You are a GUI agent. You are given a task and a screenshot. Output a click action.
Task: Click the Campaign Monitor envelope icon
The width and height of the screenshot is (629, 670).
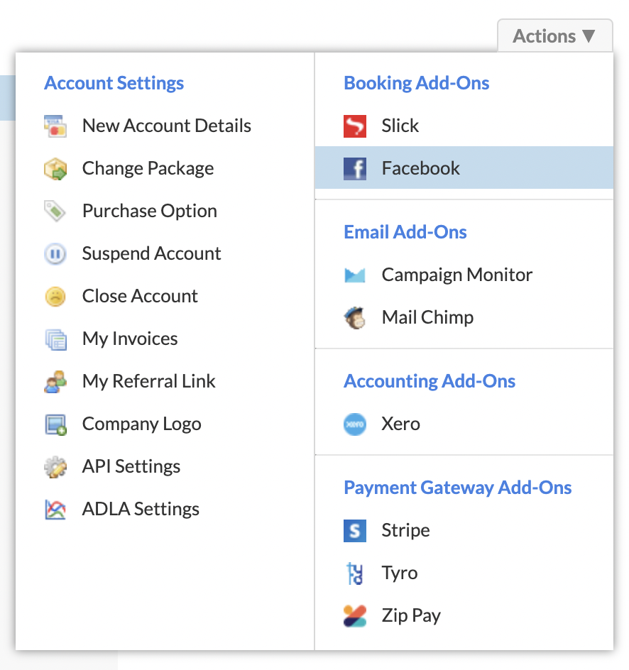click(x=355, y=275)
